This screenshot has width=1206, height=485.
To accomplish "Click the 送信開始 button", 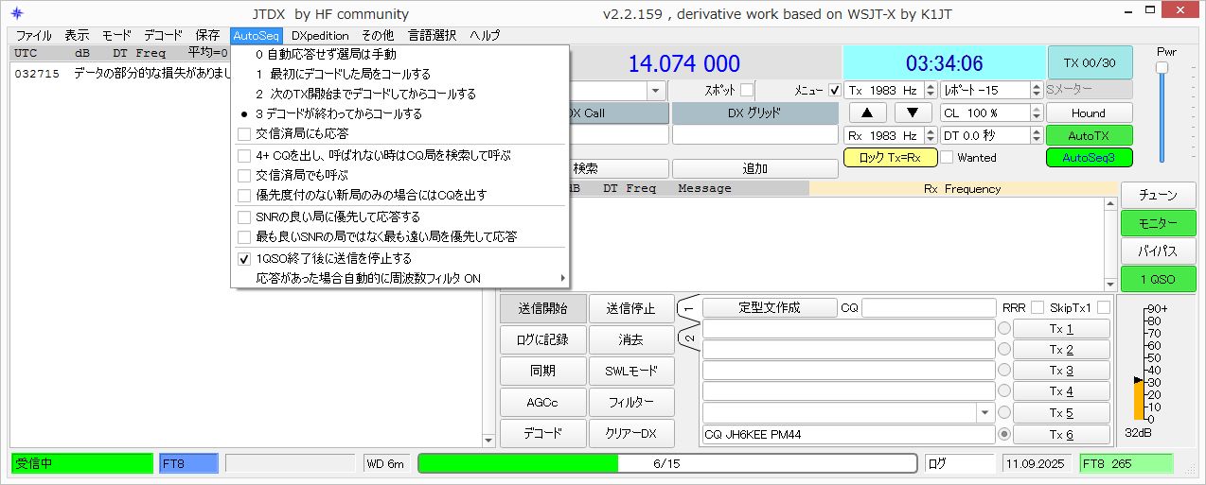I will (x=542, y=308).
